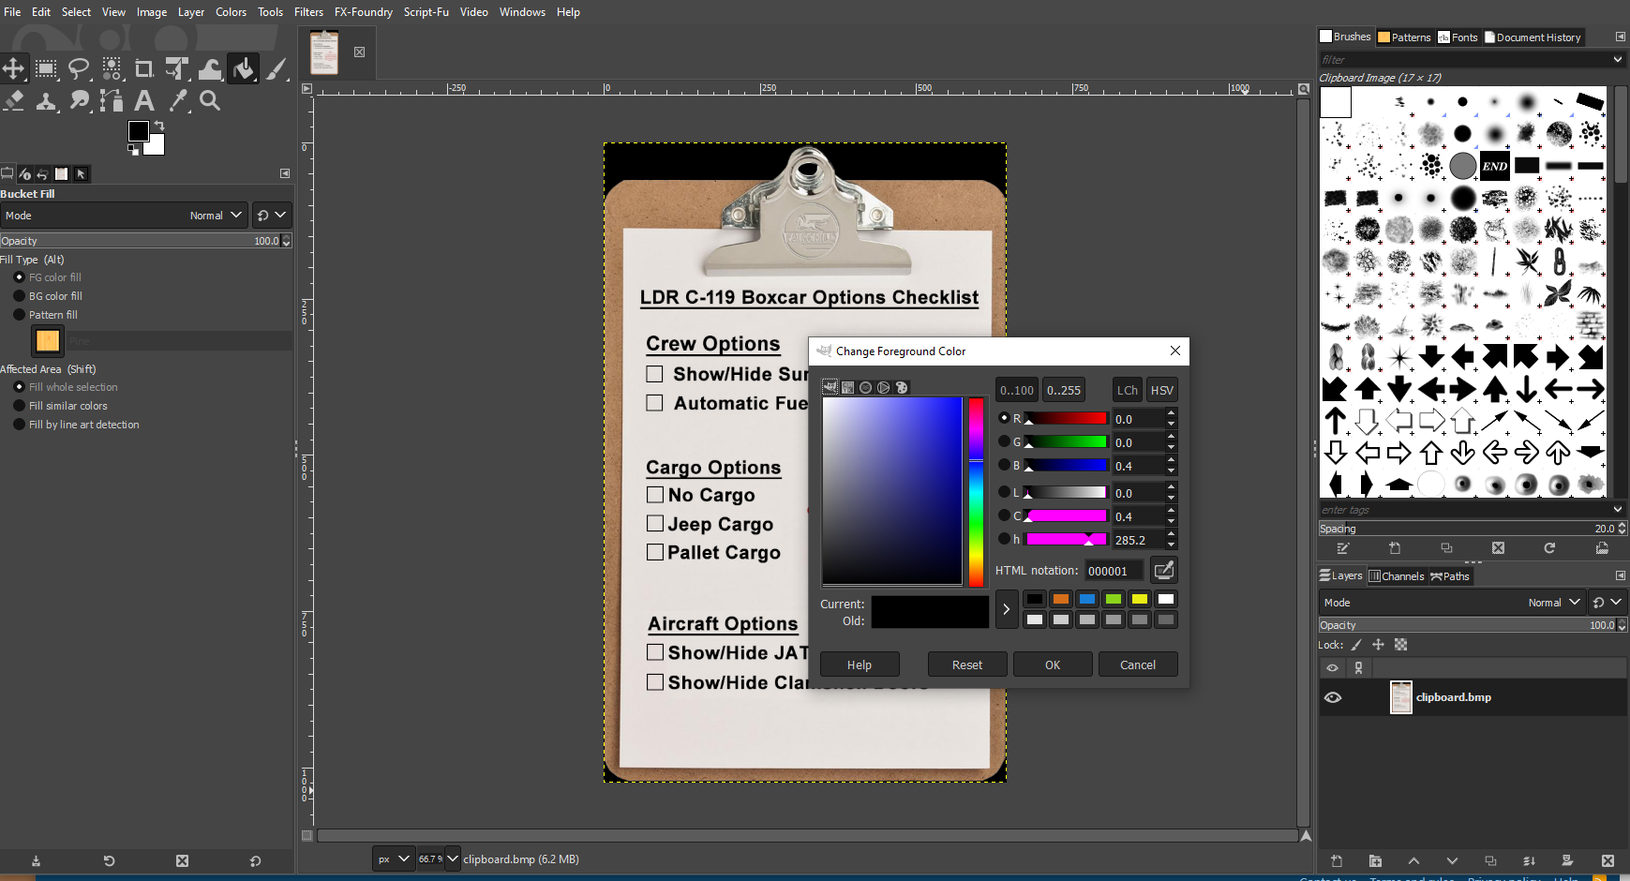Pick the orange swatch from color history

point(1060,599)
